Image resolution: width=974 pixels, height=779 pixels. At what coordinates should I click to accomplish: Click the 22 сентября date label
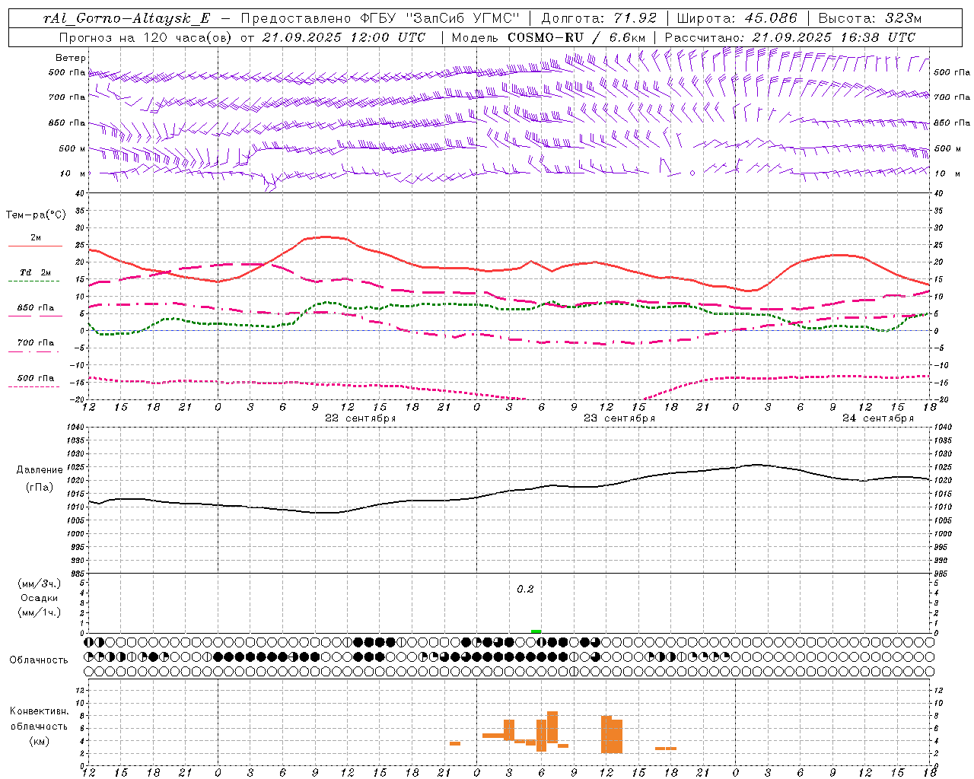361,418
